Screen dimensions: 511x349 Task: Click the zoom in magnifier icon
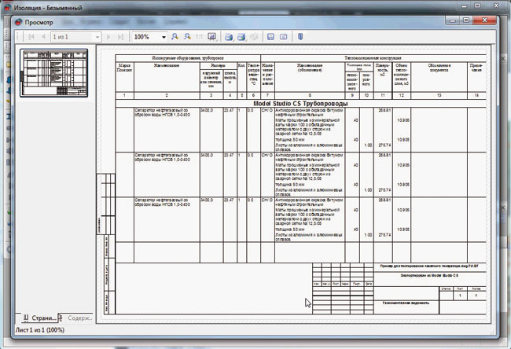tap(175, 37)
